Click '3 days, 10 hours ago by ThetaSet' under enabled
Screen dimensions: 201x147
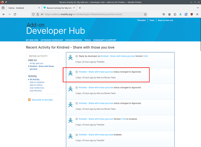[90, 141]
